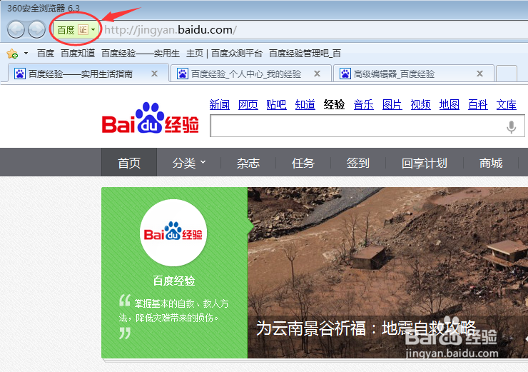Go forward with the browser forward arrow
The image size is (528, 372).
tap(36, 30)
